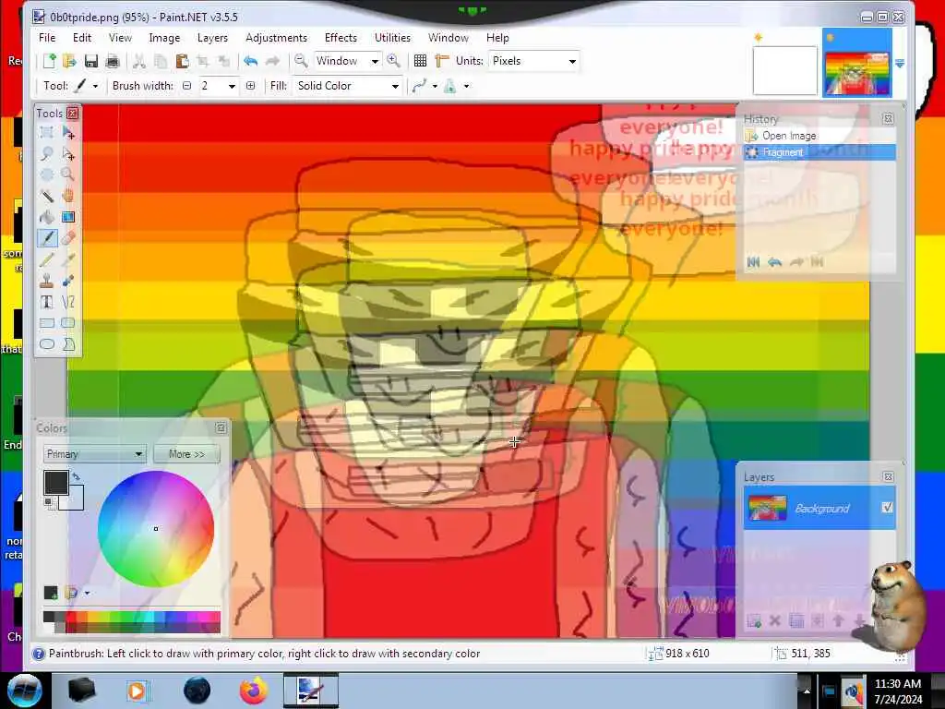Click the Zoom In magnifier icon
Screen dimensions: 945x709
[x=393, y=61]
